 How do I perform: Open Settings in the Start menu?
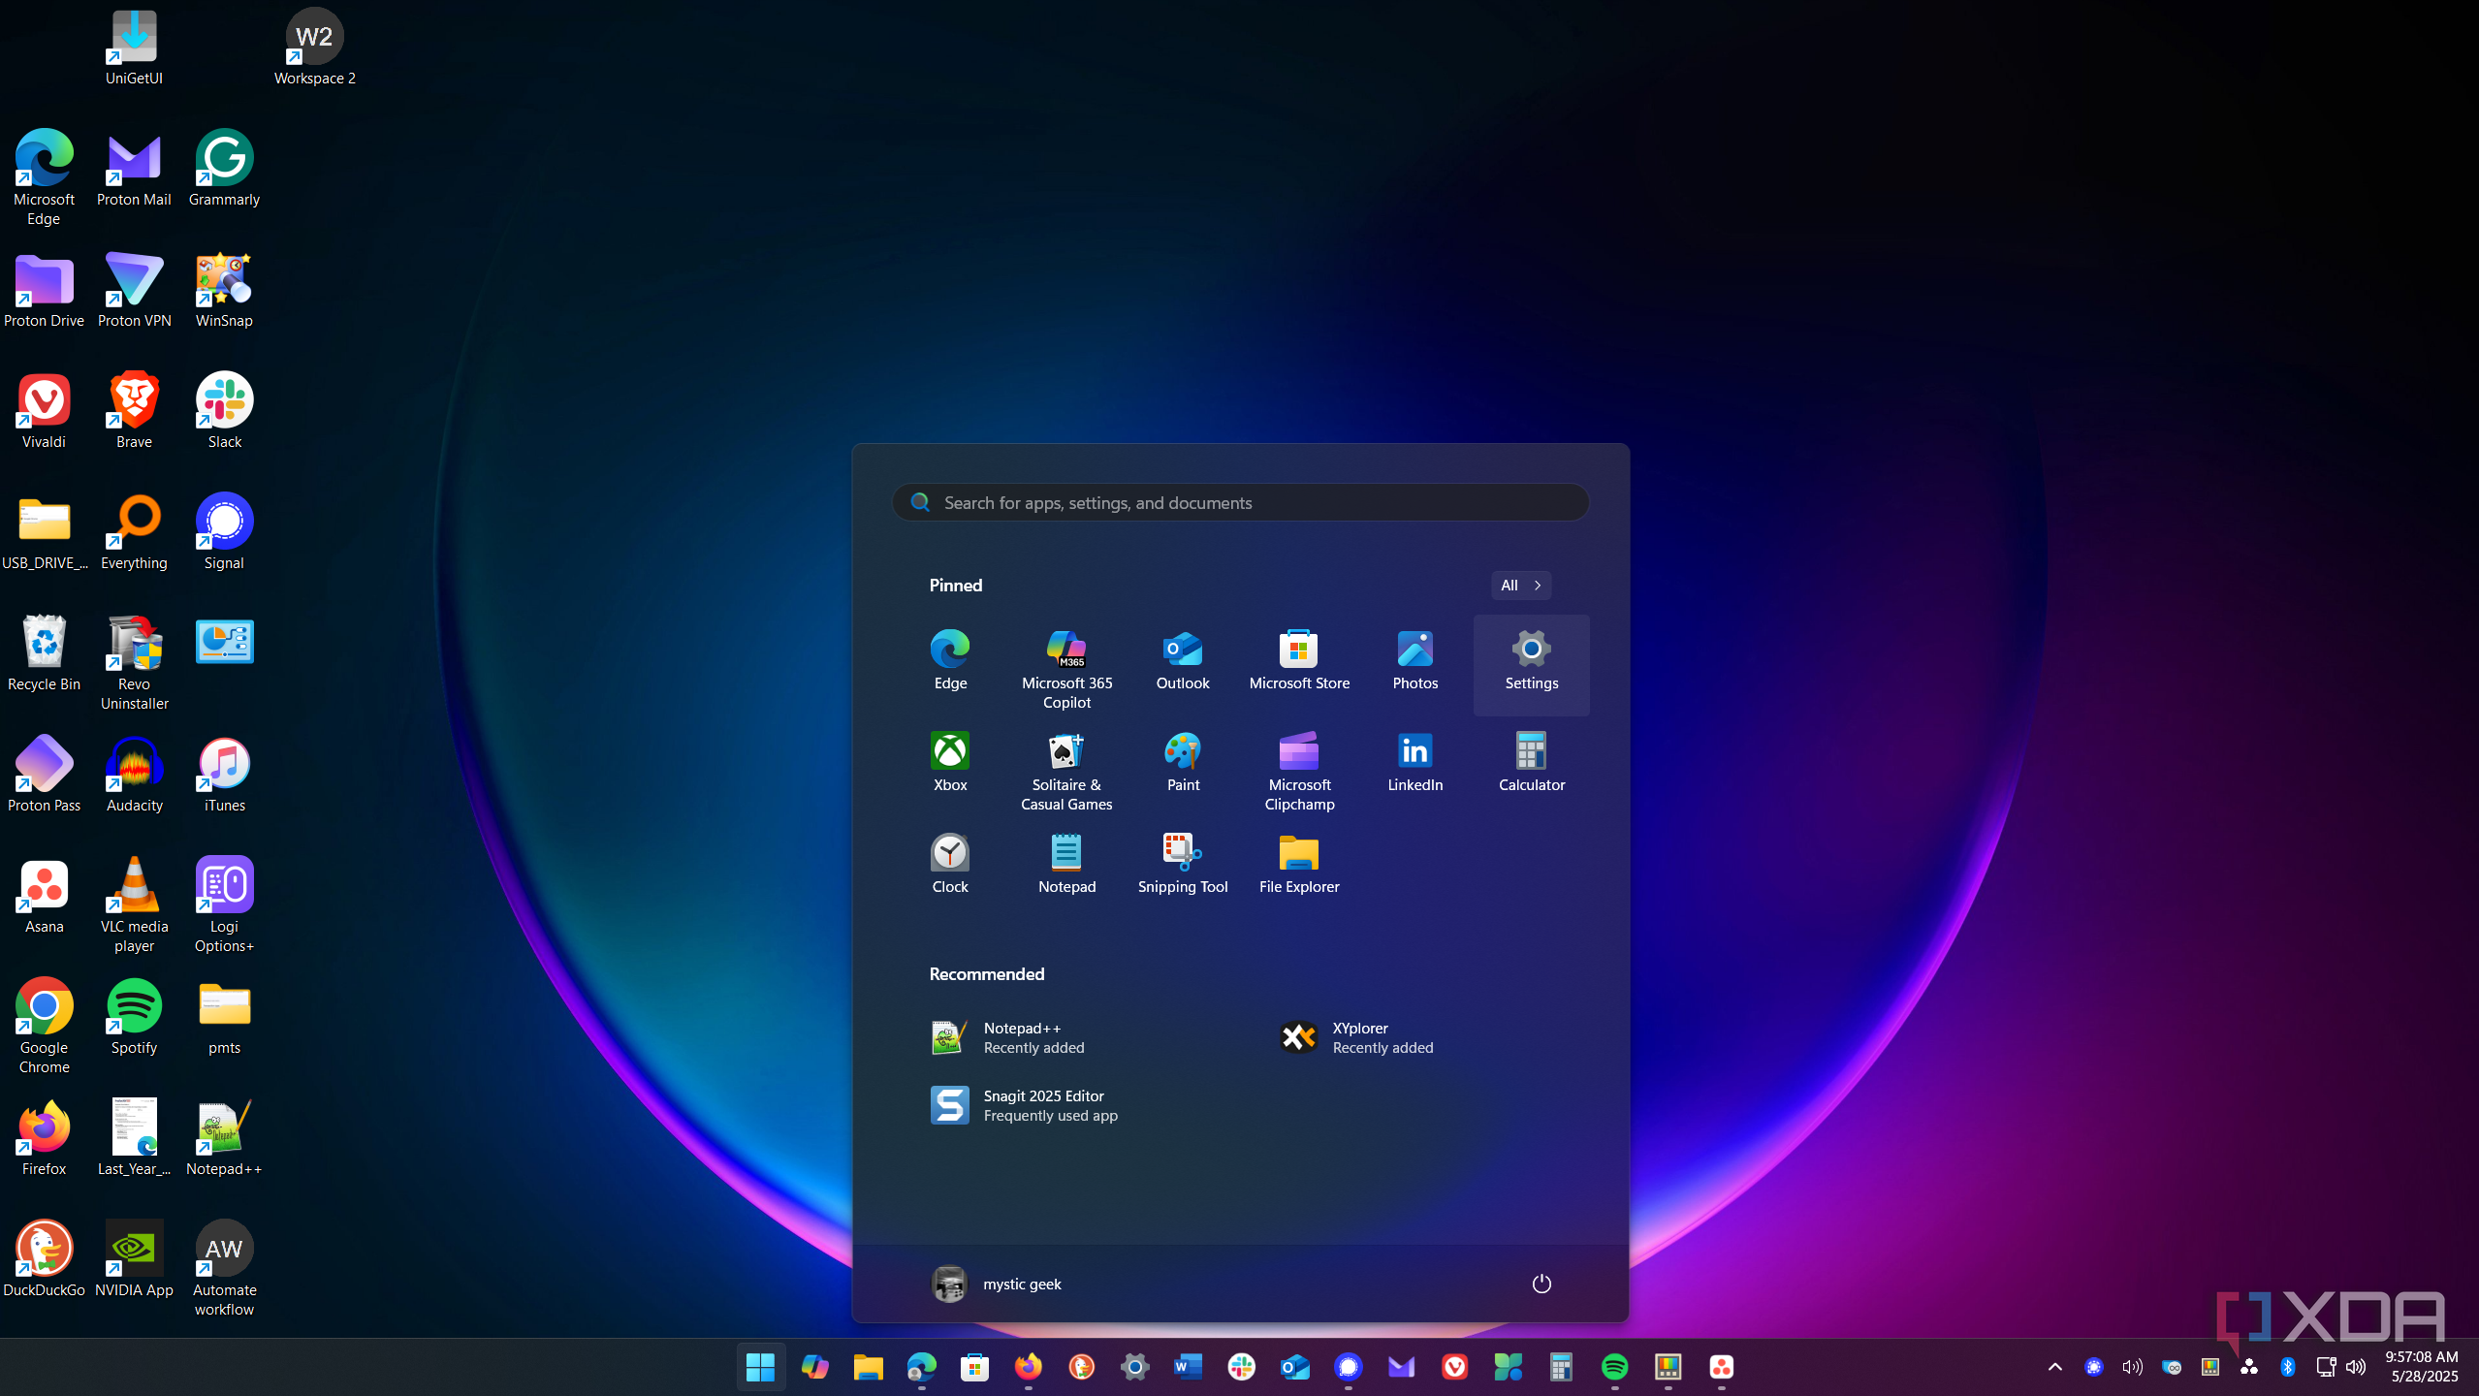point(1531,661)
